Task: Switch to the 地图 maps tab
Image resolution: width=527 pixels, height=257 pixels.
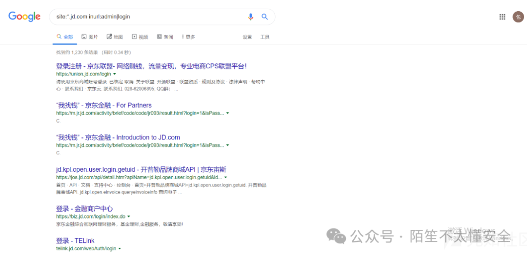Action: (115, 37)
